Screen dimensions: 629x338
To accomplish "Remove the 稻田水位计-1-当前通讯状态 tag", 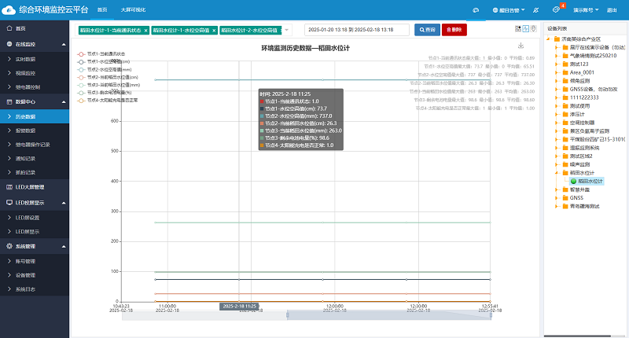I will point(146,30).
